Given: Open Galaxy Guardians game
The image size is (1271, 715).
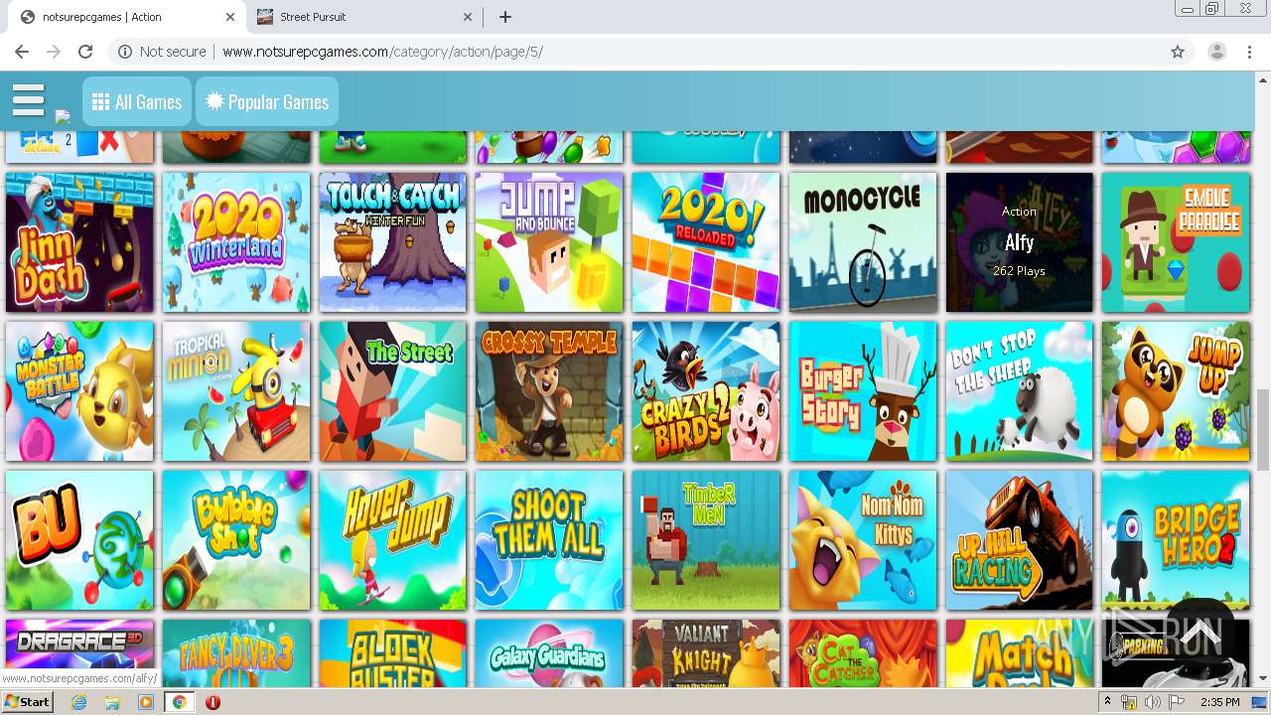Looking at the screenshot, I should (549, 653).
